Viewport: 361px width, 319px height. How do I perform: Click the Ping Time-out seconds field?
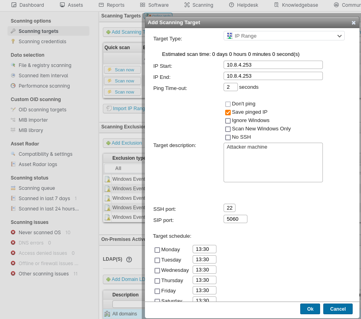[230, 87]
